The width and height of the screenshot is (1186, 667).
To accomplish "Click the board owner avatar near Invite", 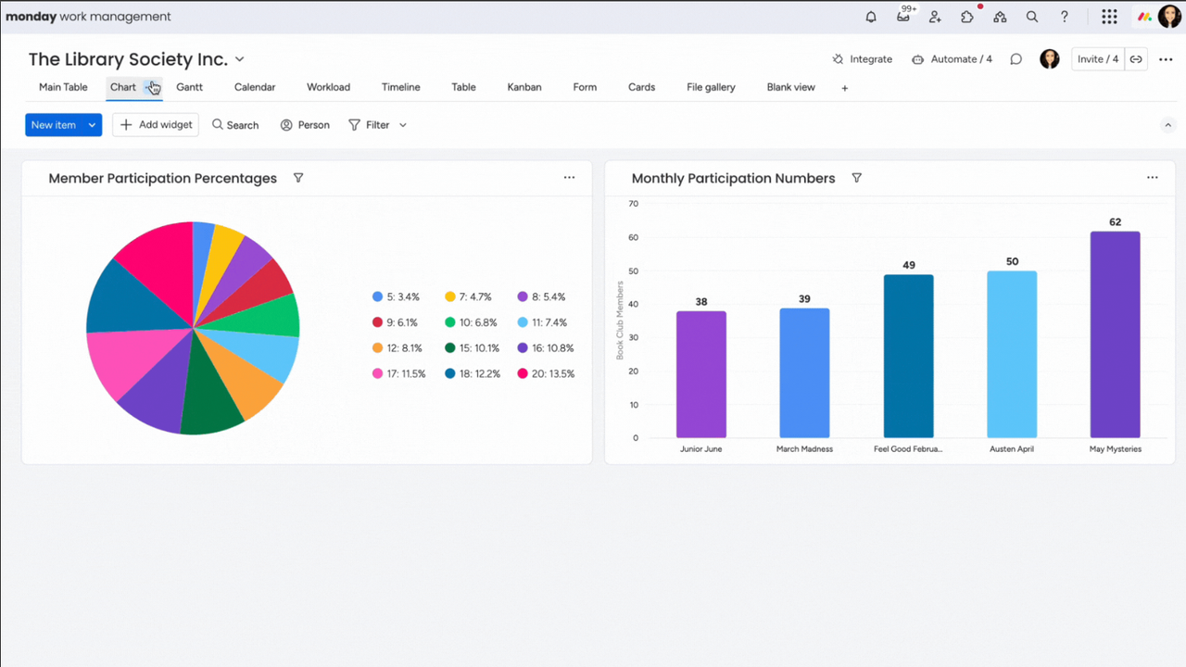I will click(x=1049, y=59).
